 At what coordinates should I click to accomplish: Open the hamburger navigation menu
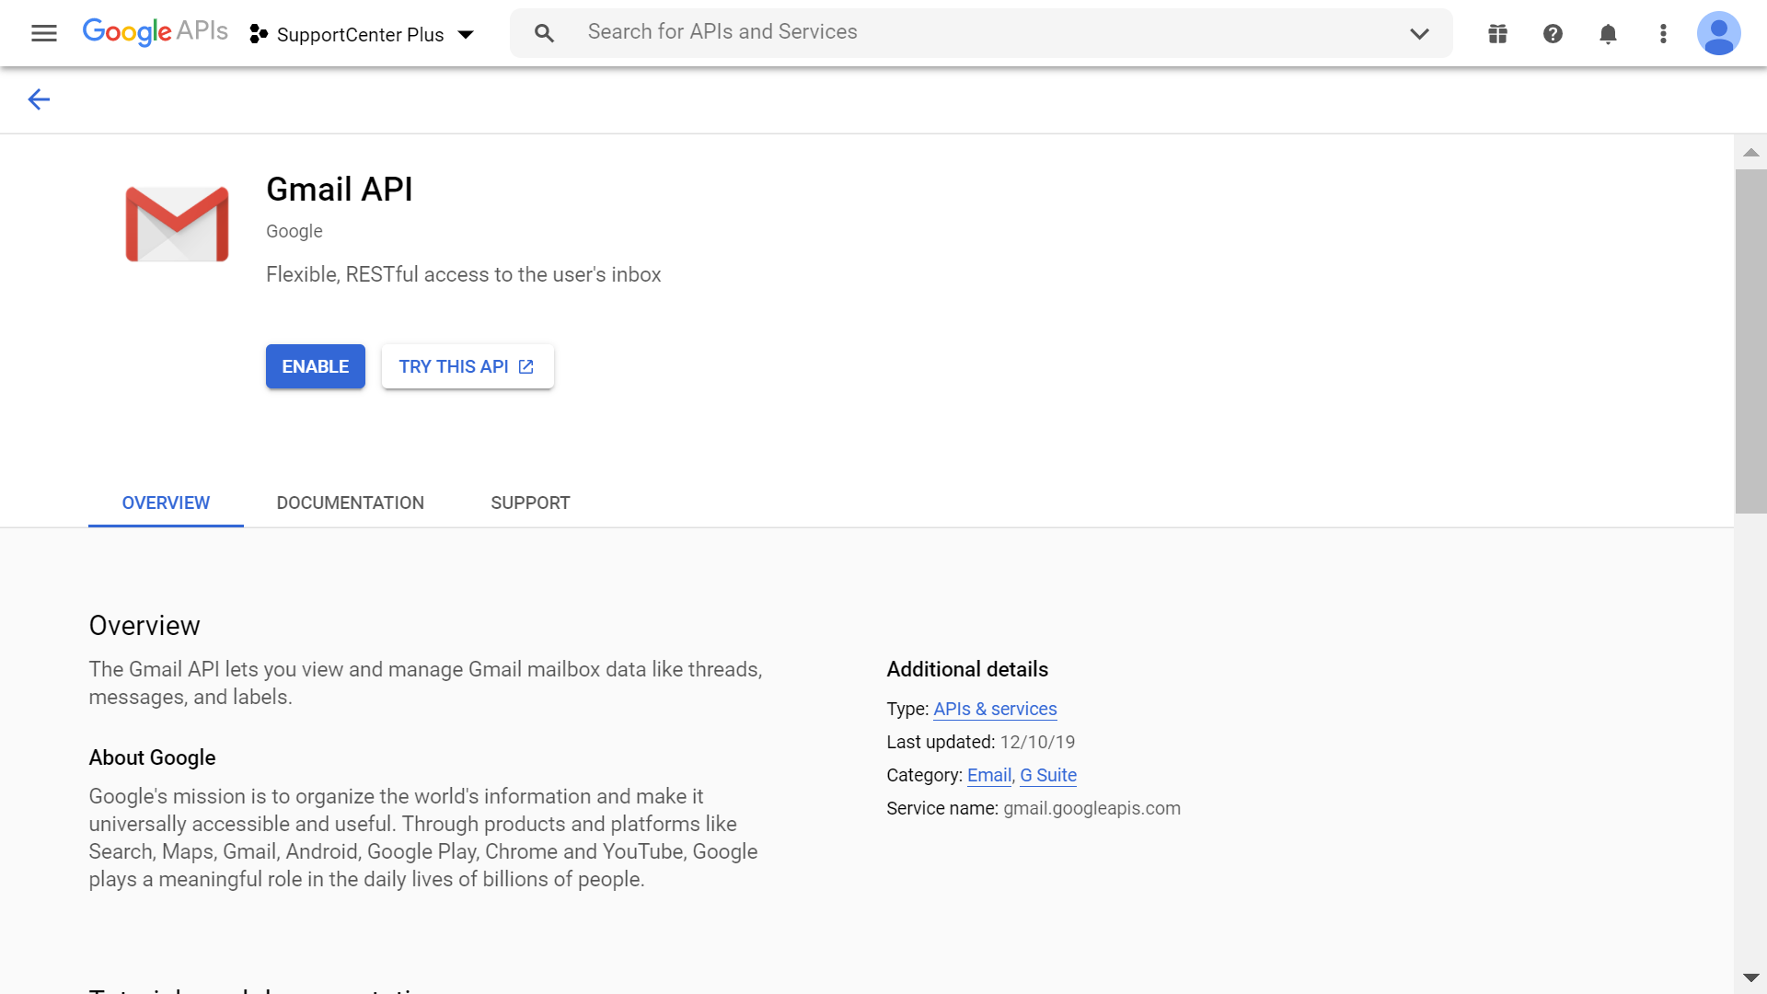pos(43,34)
